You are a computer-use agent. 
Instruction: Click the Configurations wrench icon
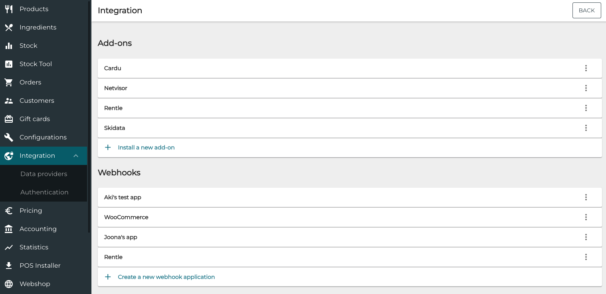pyautogui.click(x=9, y=137)
